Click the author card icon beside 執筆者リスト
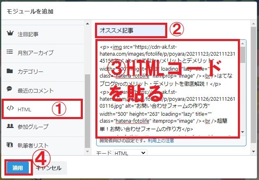Image resolution: width=259 pixels, height=180 pixels. click(10, 145)
